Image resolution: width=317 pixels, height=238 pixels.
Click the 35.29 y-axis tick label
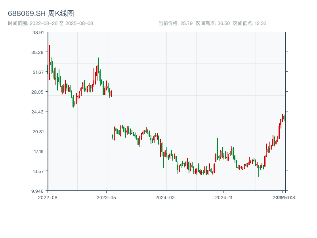click(38, 52)
